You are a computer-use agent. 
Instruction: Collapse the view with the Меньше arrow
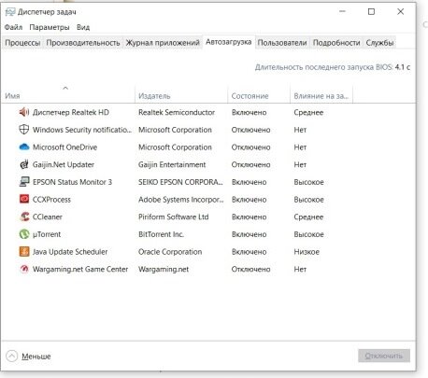12,356
